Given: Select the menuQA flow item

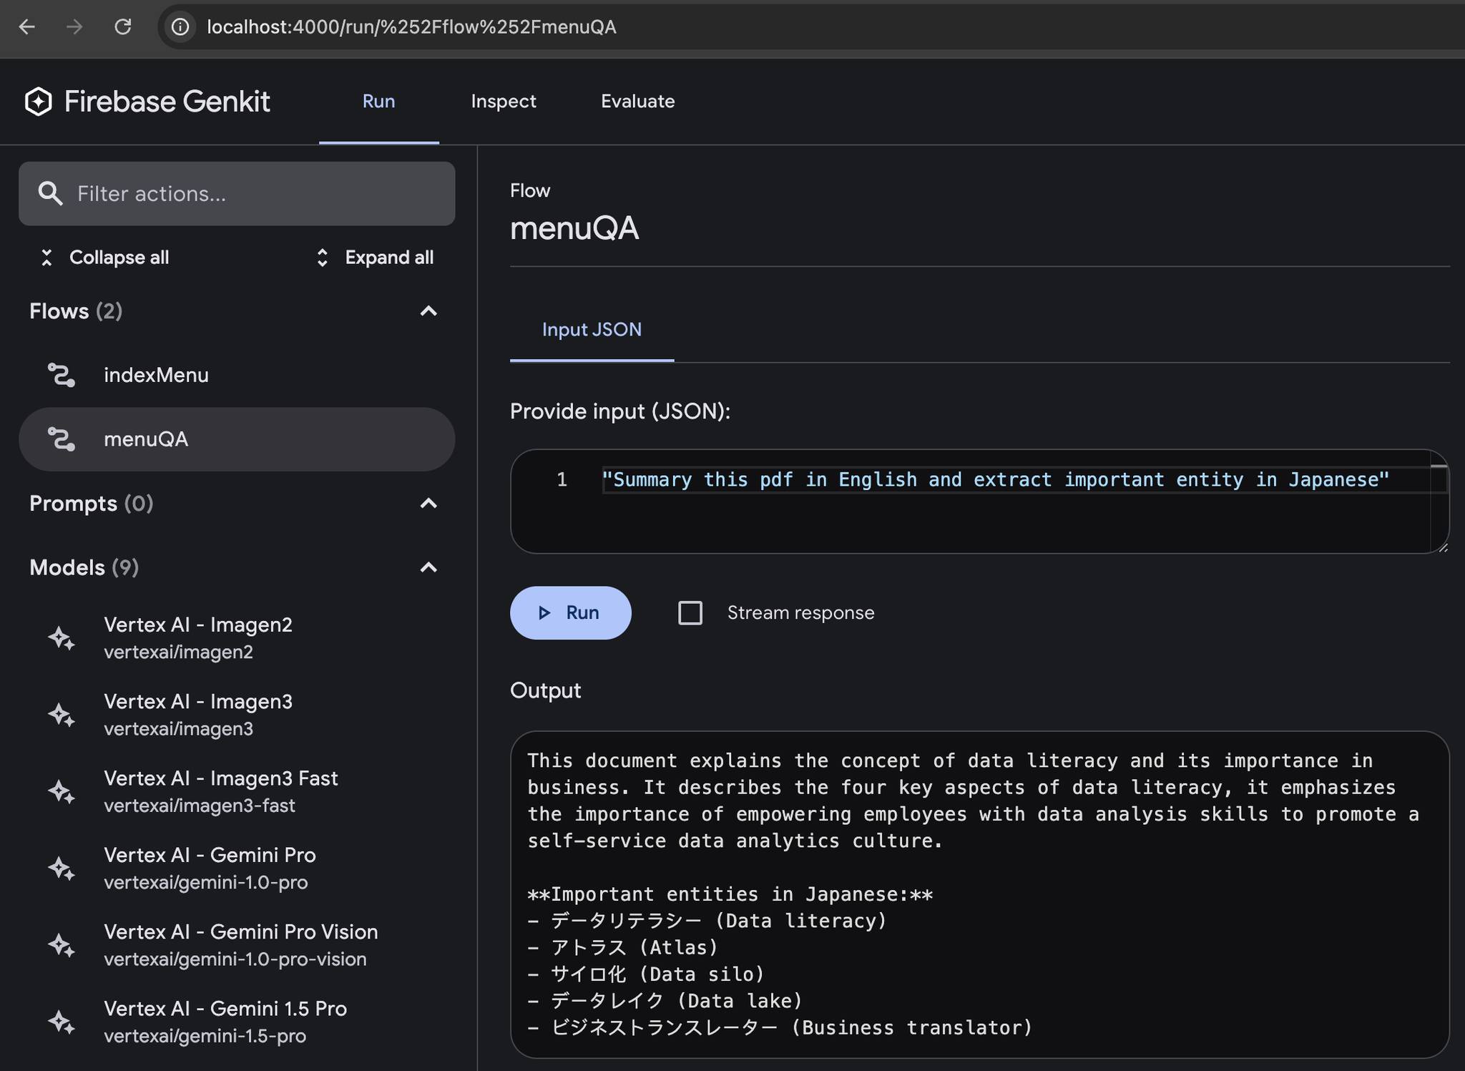Looking at the screenshot, I should (237, 439).
